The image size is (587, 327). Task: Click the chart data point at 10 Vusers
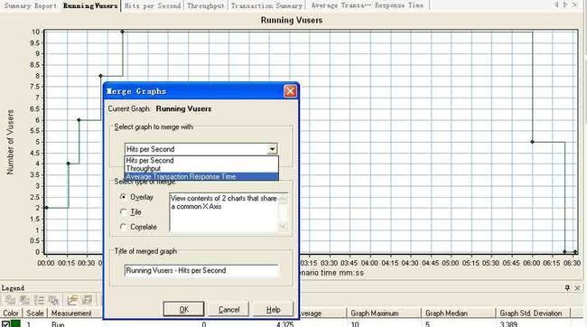click(x=123, y=32)
